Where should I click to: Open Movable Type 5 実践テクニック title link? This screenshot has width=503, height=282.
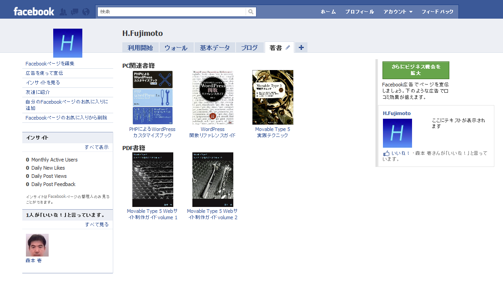pyautogui.click(x=272, y=132)
